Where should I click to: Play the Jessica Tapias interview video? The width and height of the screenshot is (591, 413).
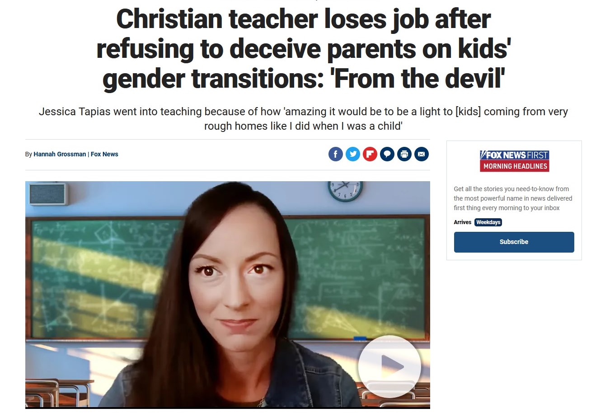(x=389, y=366)
